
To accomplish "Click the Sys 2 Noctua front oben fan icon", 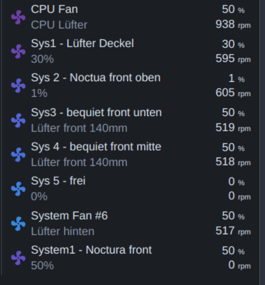I will pyautogui.click(x=18, y=86).
